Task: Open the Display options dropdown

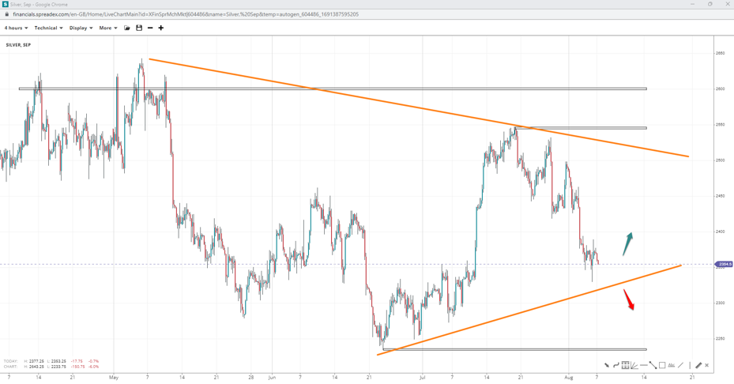Action: pos(81,28)
